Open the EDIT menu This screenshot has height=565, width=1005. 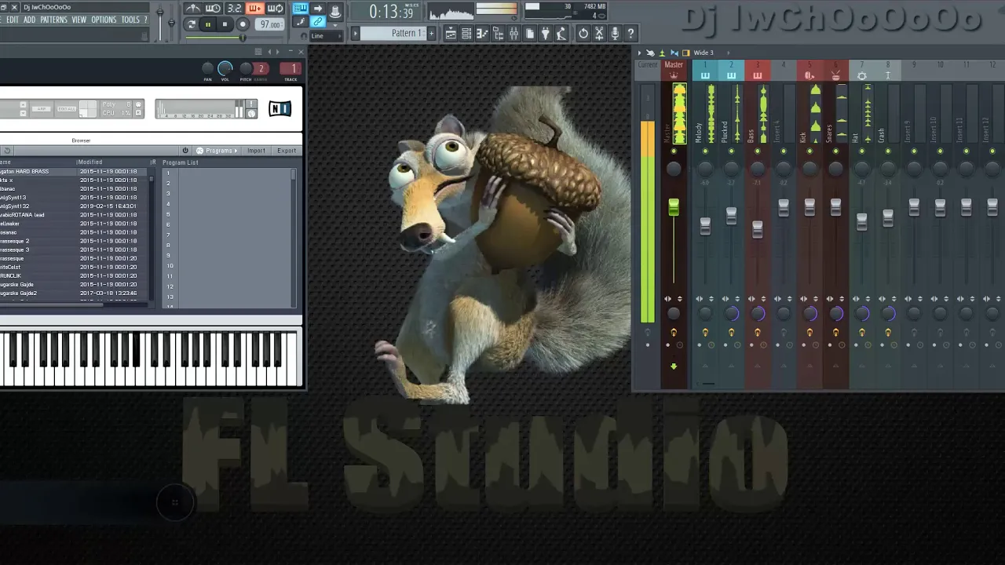13,20
